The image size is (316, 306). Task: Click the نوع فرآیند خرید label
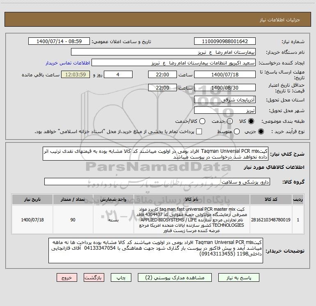(288, 131)
